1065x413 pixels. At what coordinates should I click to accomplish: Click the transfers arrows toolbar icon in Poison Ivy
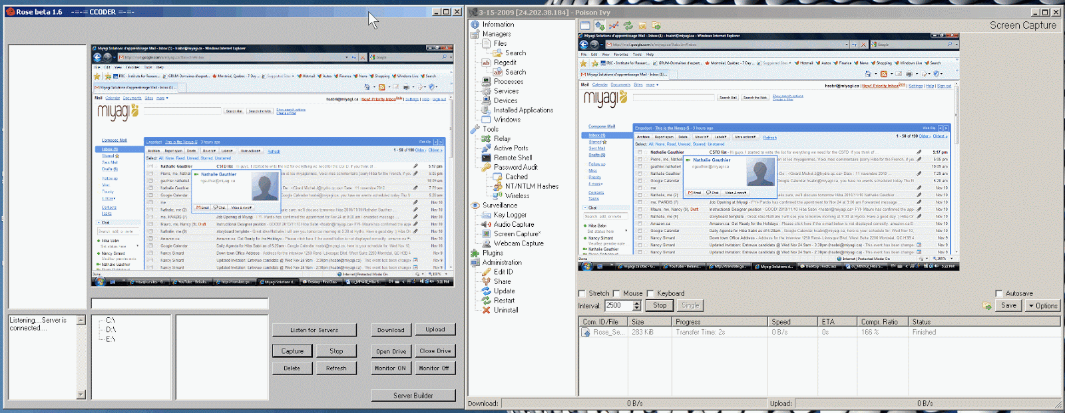point(600,26)
